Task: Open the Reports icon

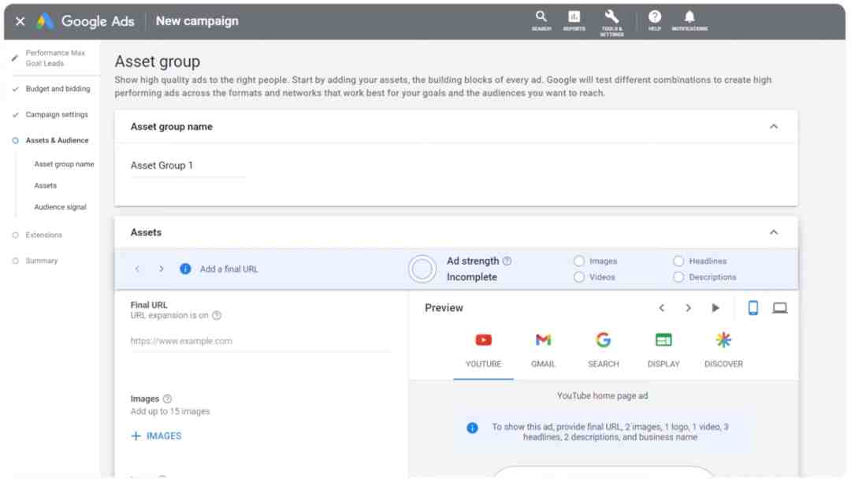Action: click(x=574, y=20)
